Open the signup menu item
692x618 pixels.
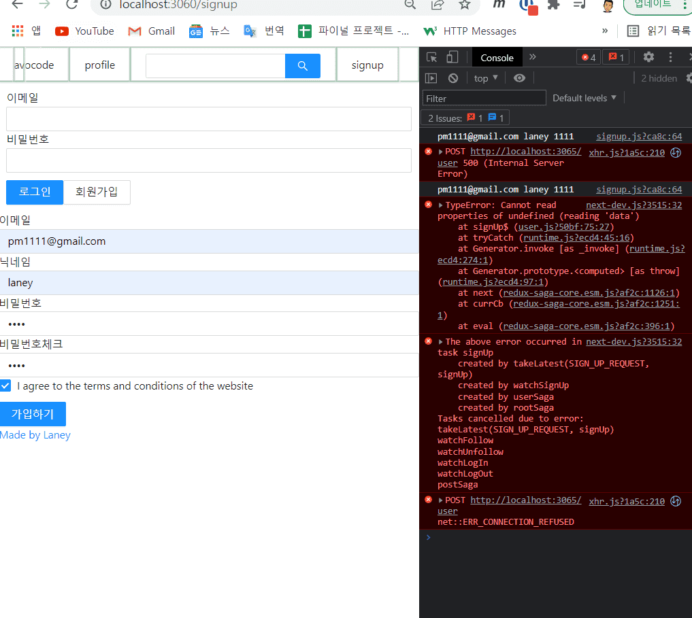[367, 65]
